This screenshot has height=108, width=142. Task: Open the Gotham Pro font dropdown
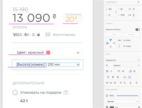123,60
